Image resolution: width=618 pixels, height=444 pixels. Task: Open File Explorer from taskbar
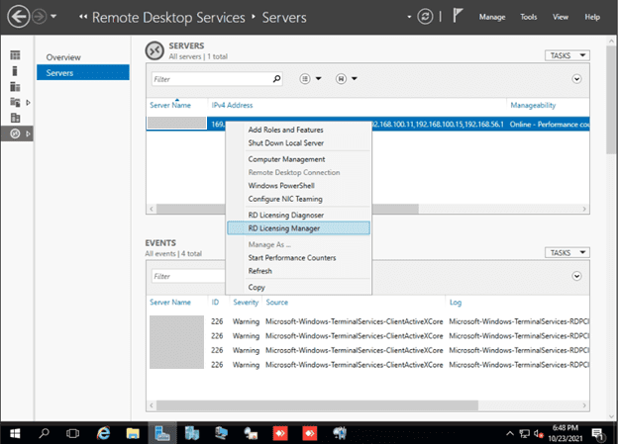point(133,433)
